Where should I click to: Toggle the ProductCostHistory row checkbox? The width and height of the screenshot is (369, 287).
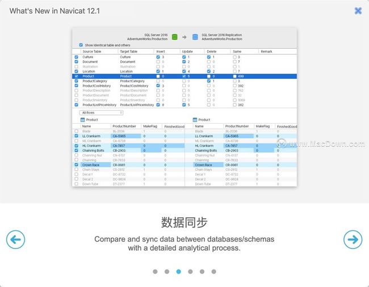click(76, 86)
